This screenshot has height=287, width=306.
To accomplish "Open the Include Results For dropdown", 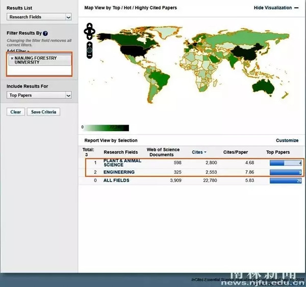I will [x=39, y=95].
